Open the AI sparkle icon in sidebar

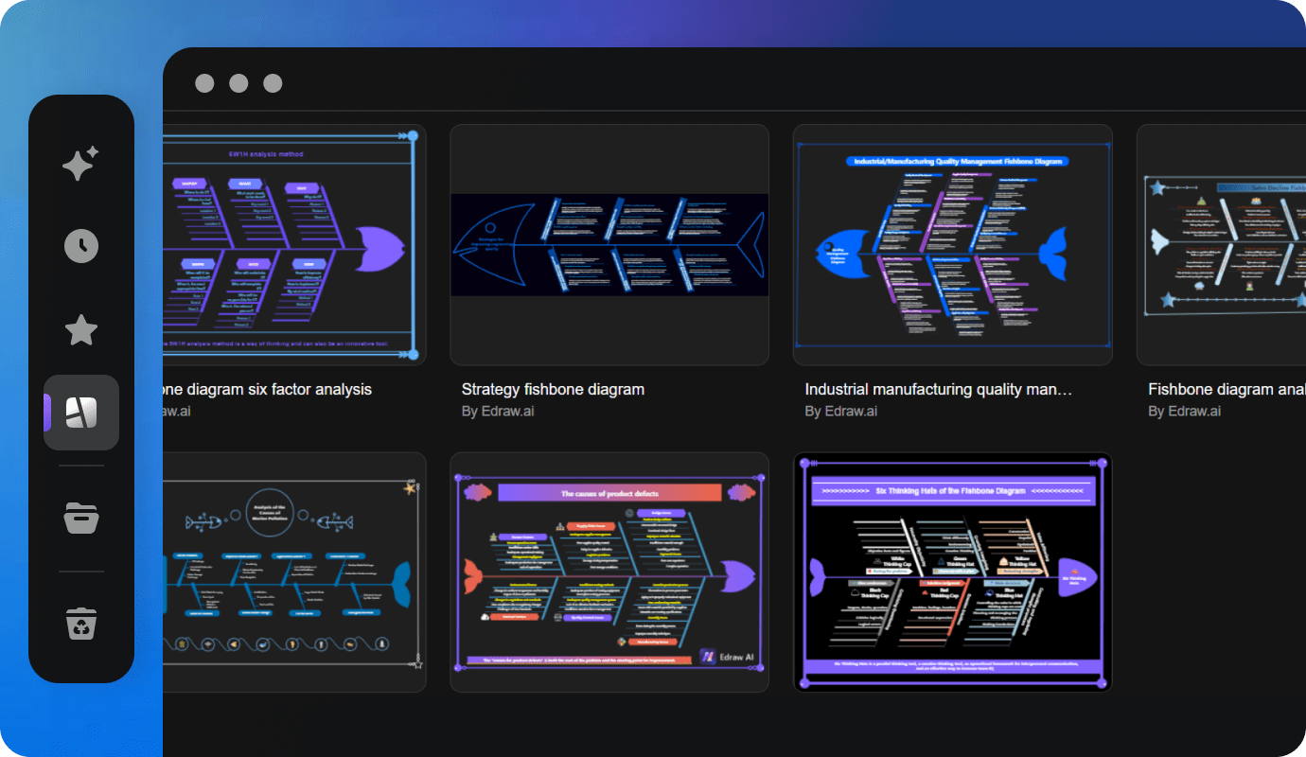[80, 163]
